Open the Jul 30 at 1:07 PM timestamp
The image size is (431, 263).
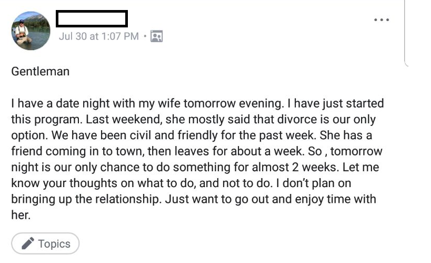[99, 36]
